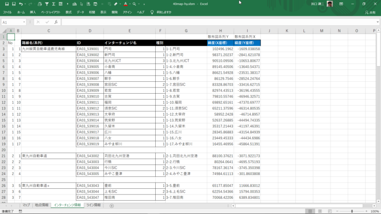Click inside the formula bar input

click(218, 22)
